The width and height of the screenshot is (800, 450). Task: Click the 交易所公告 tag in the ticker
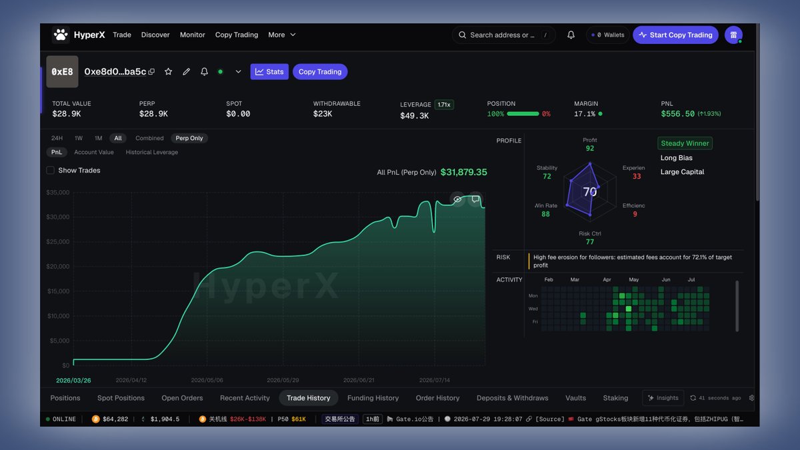(340, 419)
